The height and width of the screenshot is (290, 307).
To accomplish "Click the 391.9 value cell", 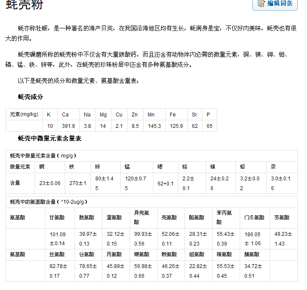I will (x=68, y=126).
